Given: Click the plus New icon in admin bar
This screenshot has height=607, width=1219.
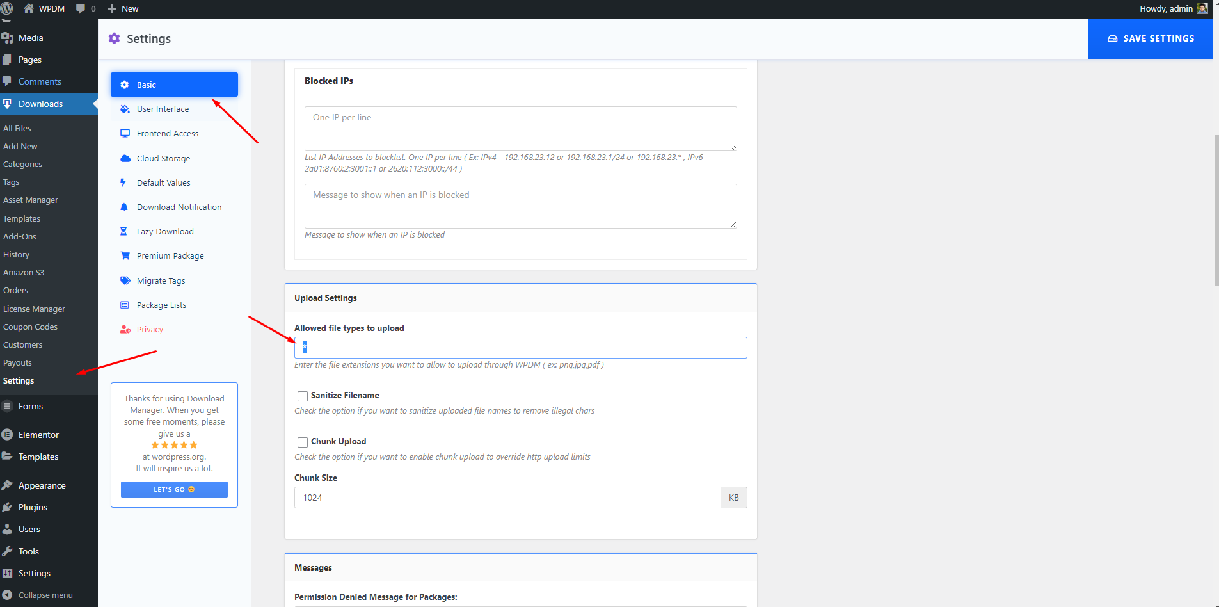Looking at the screenshot, I should [112, 9].
